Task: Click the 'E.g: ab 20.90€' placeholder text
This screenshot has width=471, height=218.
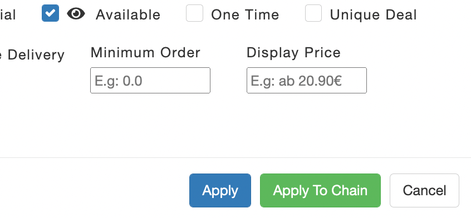Action: pos(296,81)
